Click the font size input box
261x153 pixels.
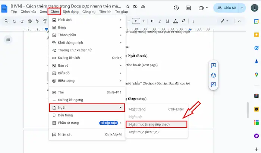pos(136,21)
